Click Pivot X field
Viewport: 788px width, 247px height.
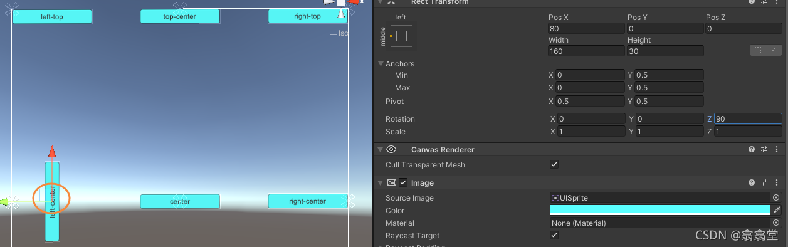589,102
